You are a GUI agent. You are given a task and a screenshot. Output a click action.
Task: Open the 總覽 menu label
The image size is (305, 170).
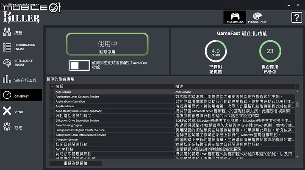[18, 33]
